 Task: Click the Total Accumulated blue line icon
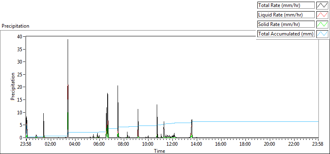[322, 34]
